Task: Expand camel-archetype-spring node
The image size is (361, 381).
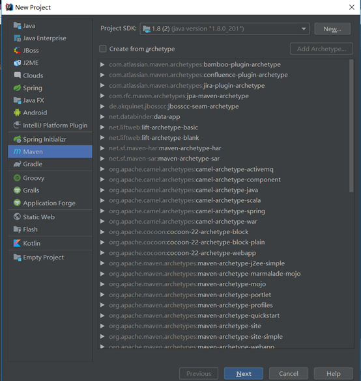Action: point(102,211)
